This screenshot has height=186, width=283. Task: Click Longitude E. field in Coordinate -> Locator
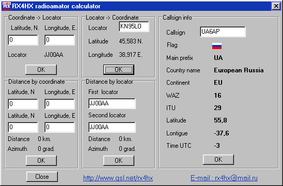59,40
